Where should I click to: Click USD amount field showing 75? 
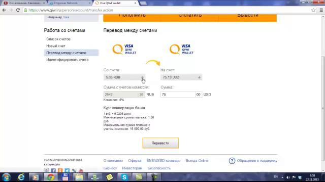(178, 95)
